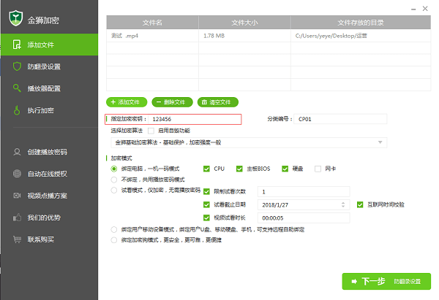
Task: Select 绑定加密狗模式 radio button
Action: [113, 240]
